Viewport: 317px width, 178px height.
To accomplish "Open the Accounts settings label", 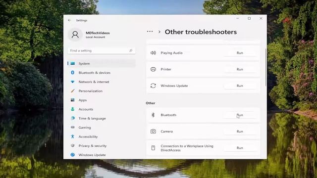I will (86, 109).
